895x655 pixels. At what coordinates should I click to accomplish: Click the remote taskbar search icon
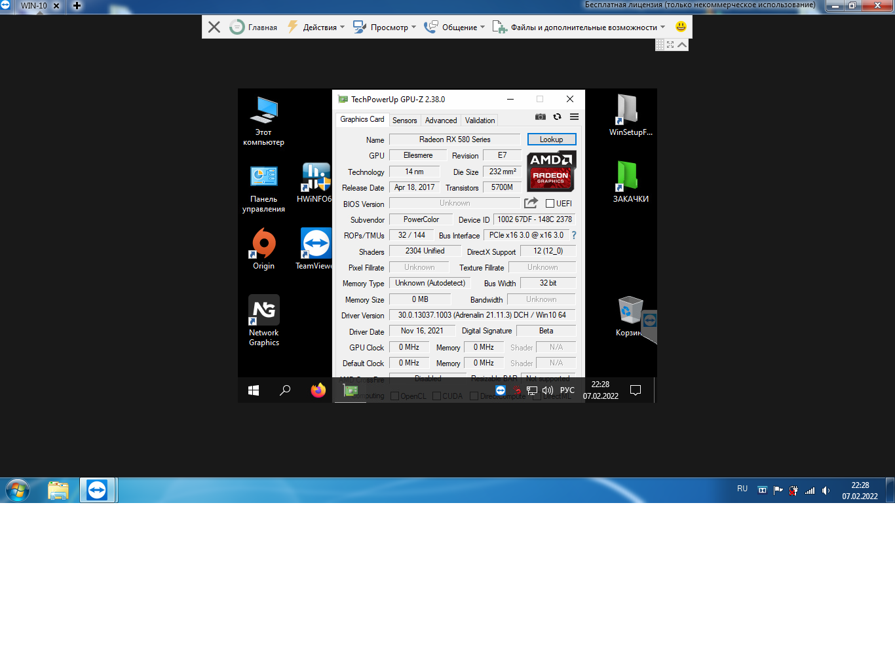coord(285,390)
